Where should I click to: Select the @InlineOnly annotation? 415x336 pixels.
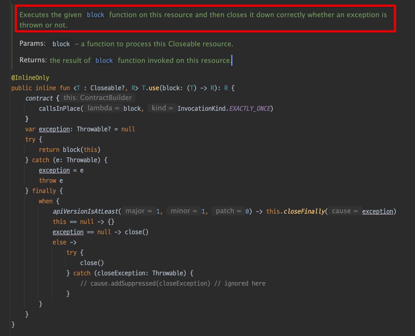(x=30, y=78)
